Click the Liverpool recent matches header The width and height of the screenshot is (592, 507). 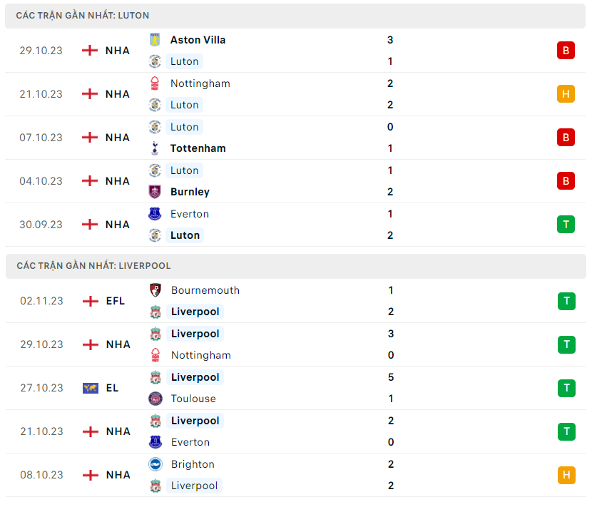pyautogui.click(x=93, y=266)
